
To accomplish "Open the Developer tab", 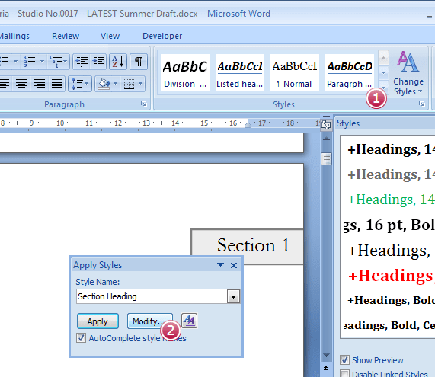I will (162, 36).
